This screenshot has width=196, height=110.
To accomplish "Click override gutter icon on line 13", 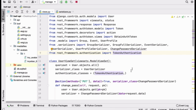I will pyautogui.click(x=44, y=69).
